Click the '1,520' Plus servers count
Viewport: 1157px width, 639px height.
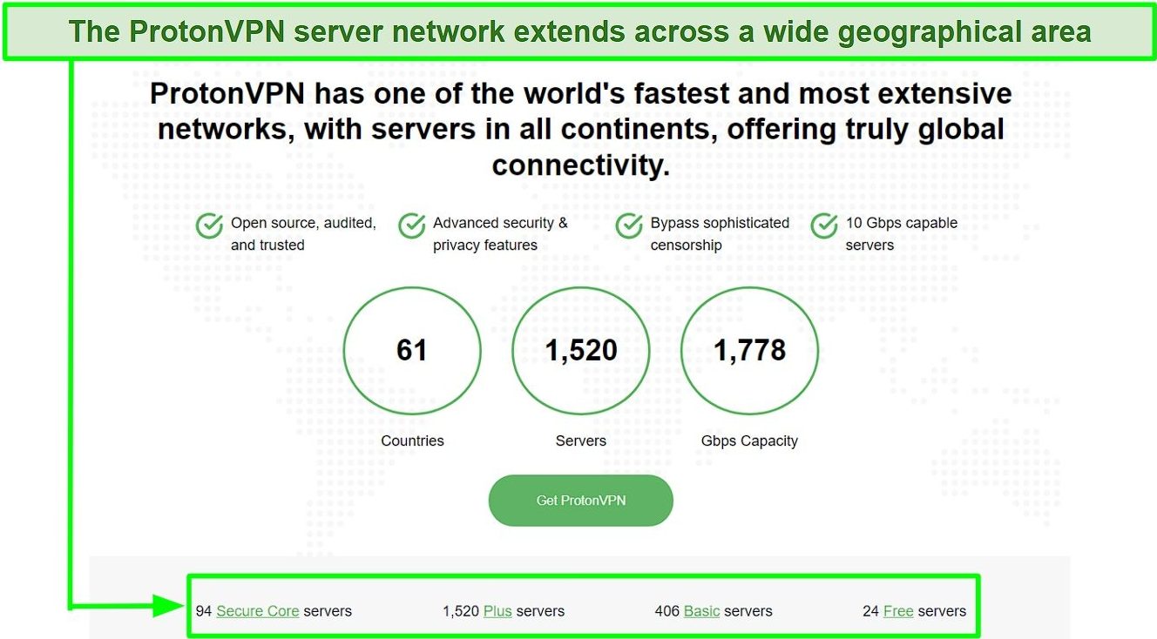click(x=461, y=611)
